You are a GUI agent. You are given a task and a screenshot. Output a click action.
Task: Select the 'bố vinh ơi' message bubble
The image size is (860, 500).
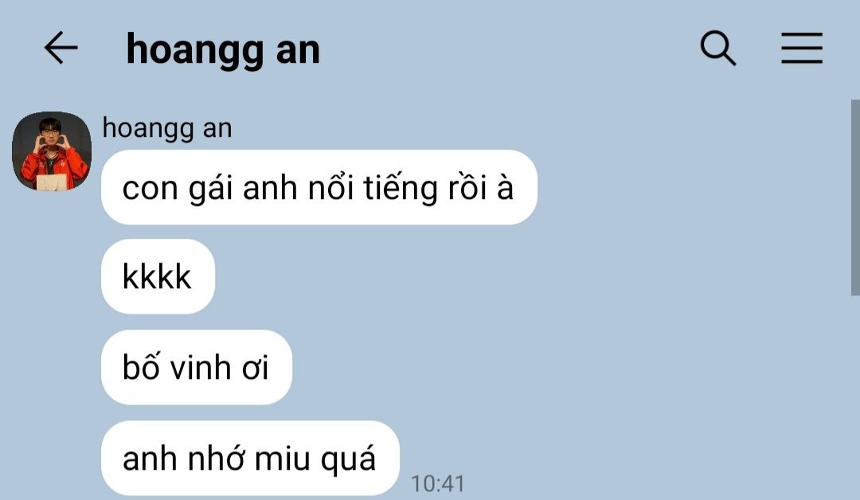point(197,367)
